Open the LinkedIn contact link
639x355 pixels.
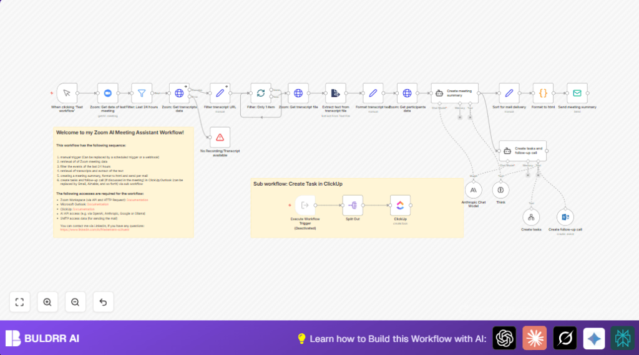[x=95, y=230]
